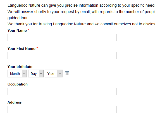The image size is (155, 115).
Task: Open the birthdate calendar picker icon
Action: [x=67, y=73]
